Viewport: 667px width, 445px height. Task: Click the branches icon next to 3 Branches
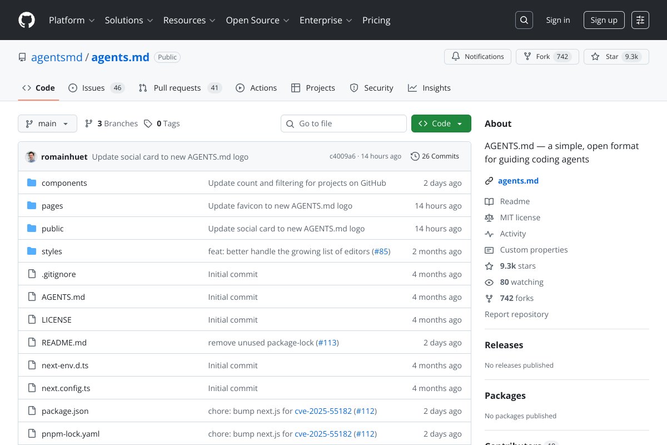[89, 123]
